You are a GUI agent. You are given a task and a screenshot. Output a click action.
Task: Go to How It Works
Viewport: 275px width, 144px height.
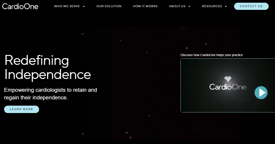(145, 6)
